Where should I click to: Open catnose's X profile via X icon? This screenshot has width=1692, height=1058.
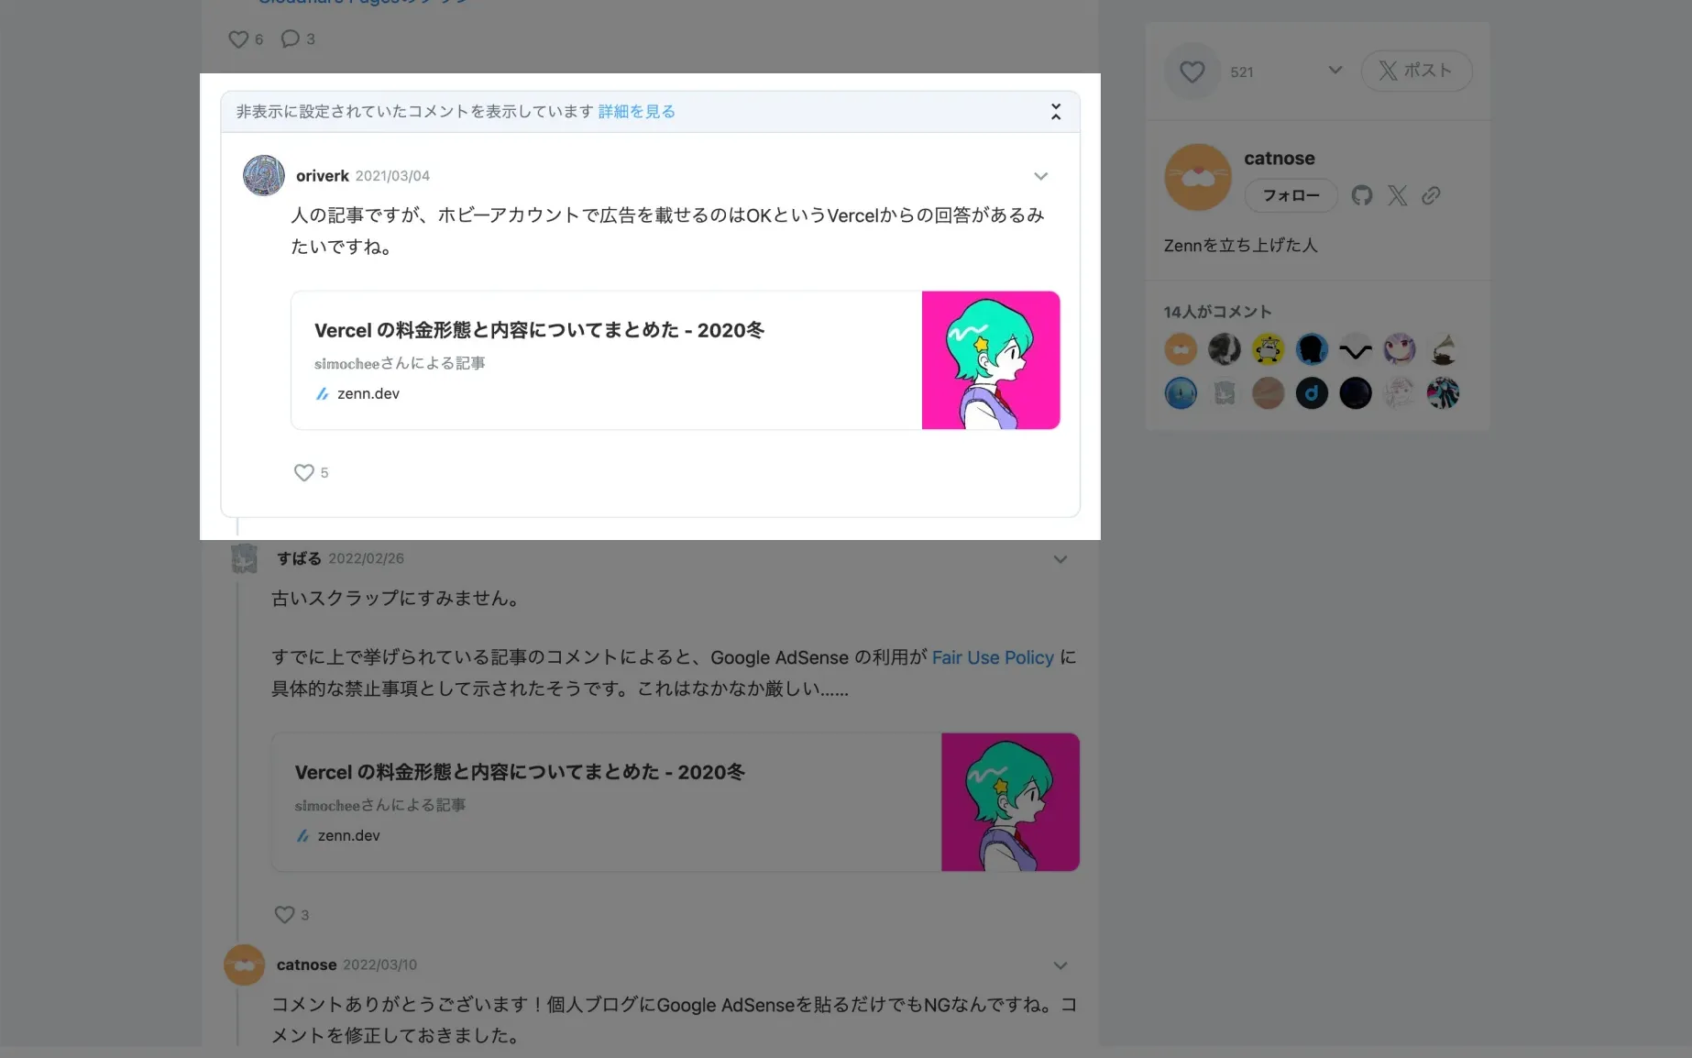click(x=1397, y=195)
